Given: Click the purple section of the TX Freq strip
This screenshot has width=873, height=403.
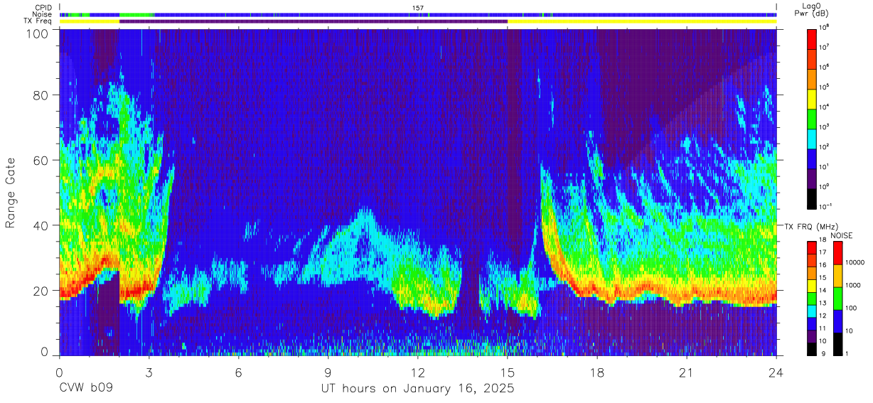Looking at the screenshot, I should tap(314, 21).
